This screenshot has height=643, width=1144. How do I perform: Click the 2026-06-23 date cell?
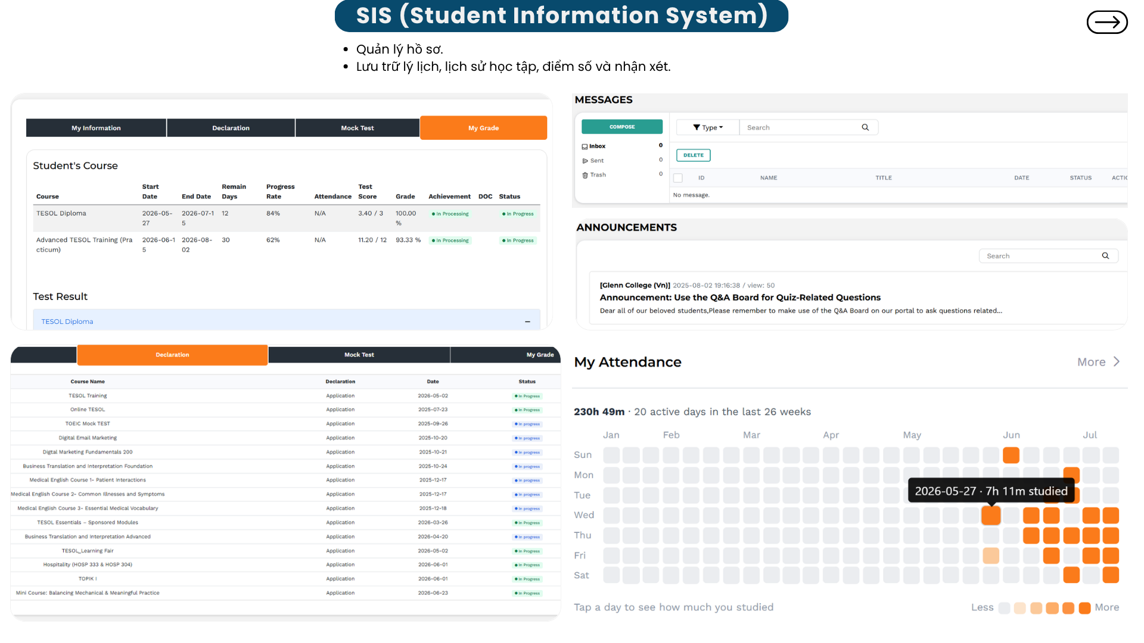tap(433, 593)
